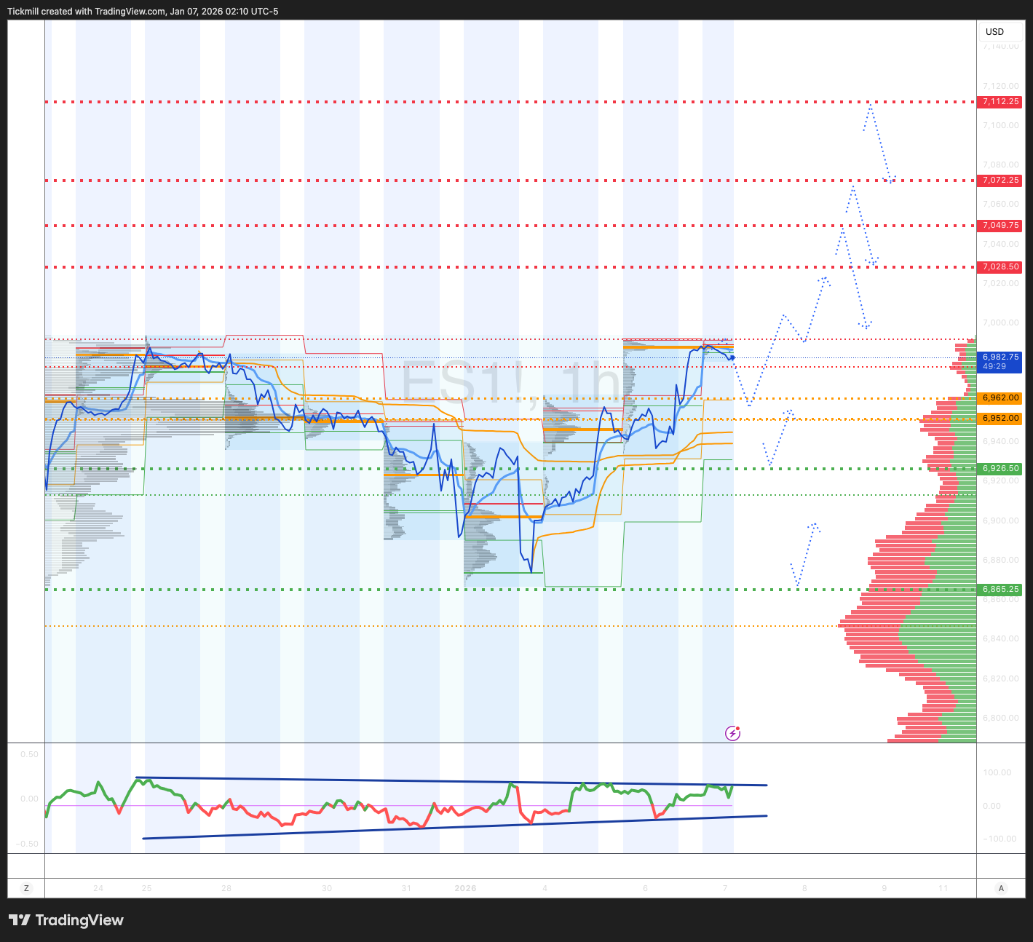1033x942 pixels.
Task: Click the green 6,865.25 support label
Action: (x=1000, y=590)
